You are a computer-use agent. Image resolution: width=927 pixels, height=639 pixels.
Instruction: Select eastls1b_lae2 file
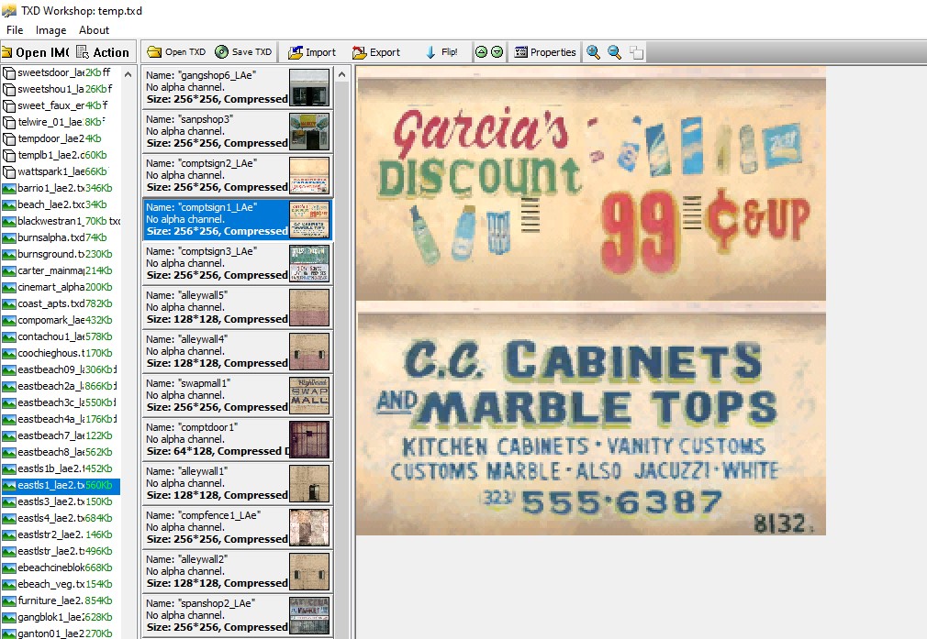click(61, 469)
